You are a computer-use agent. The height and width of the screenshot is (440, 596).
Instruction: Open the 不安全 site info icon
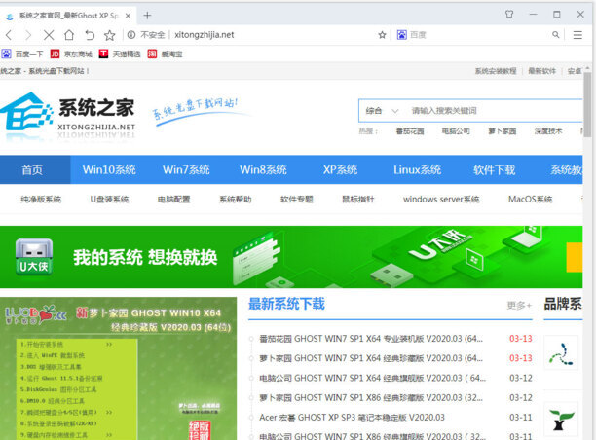[131, 35]
